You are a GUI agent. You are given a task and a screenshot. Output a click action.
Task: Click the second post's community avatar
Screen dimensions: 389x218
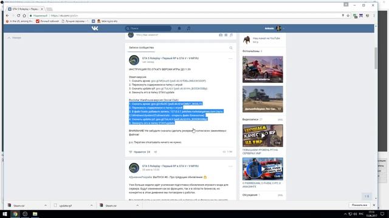(x=134, y=168)
